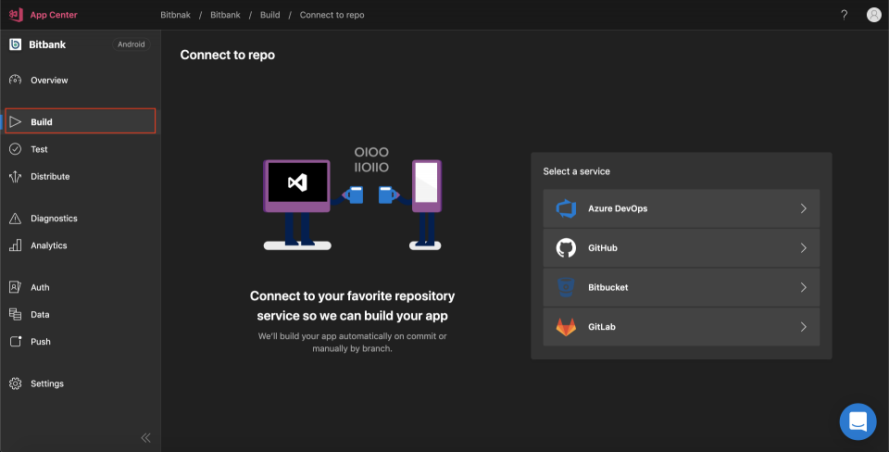Click the GitHub octocat logo

[566, 248]
